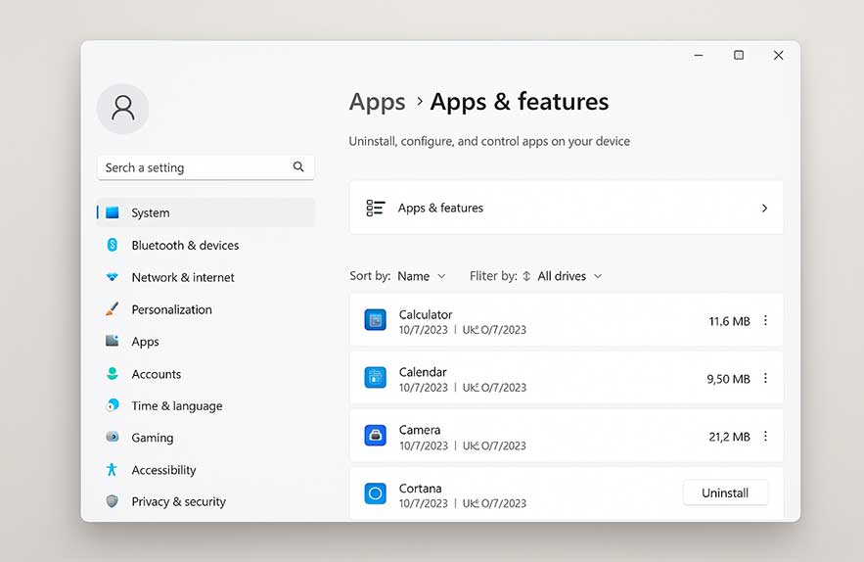The width and height of the screenshot is (864, 562).
Task: Go to Network & internet
Action: coord(183,277)
